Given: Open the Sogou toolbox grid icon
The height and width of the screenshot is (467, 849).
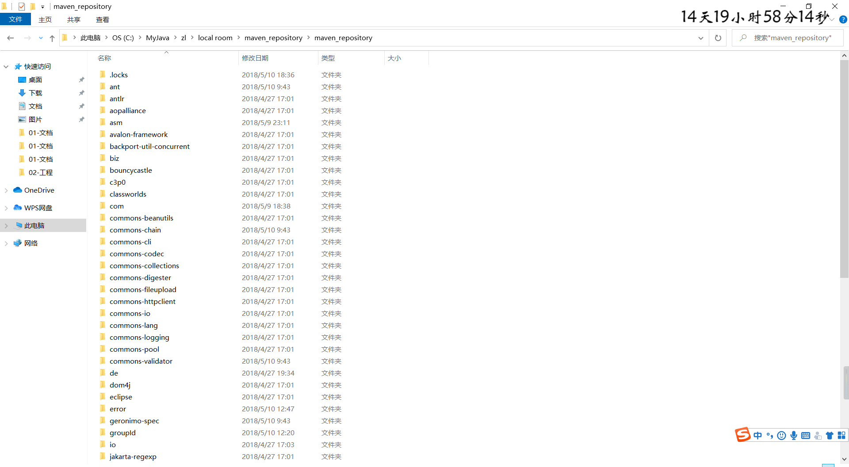Looking at the screenshot, I should (x=841, y=435).
